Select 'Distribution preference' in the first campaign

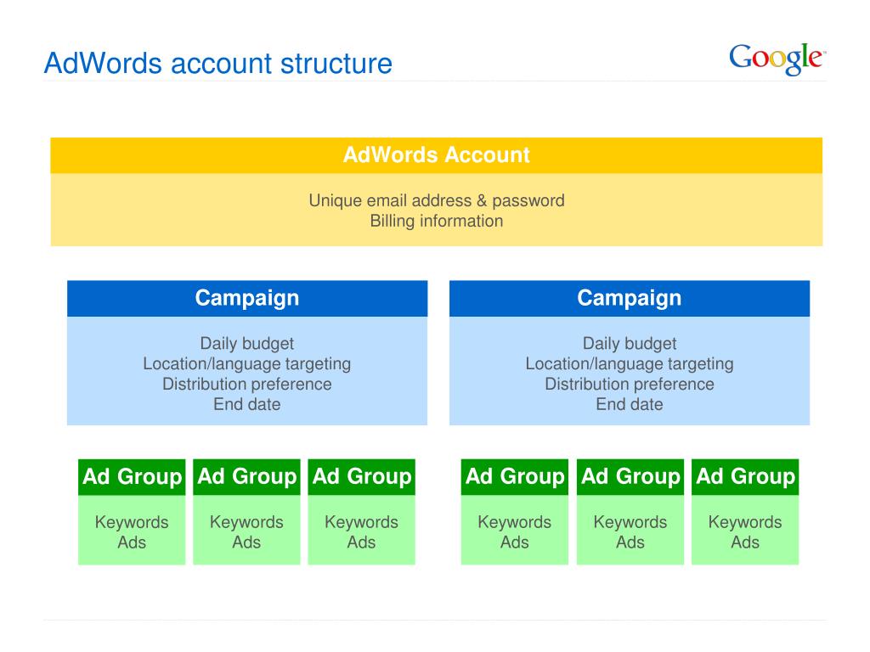click(x=247, y=384)
